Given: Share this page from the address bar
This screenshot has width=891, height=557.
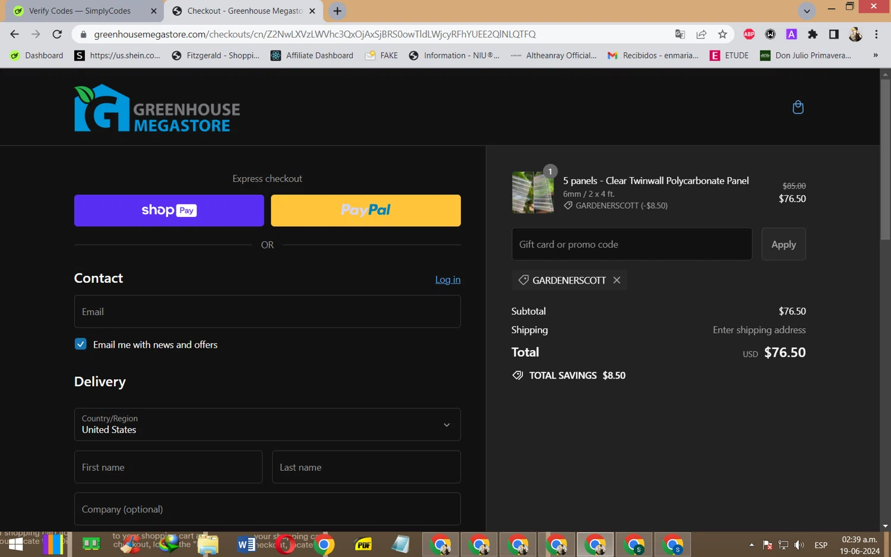Looking at the screenshot, I should [702, 34].
